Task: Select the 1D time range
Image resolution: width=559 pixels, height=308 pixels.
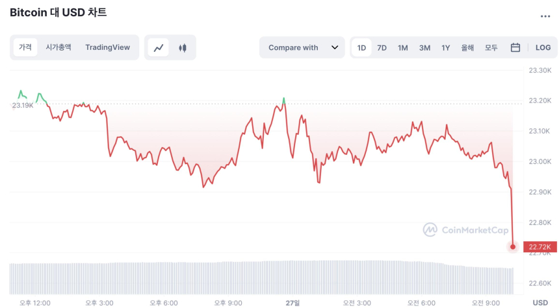Action: [x=362, y=47]
